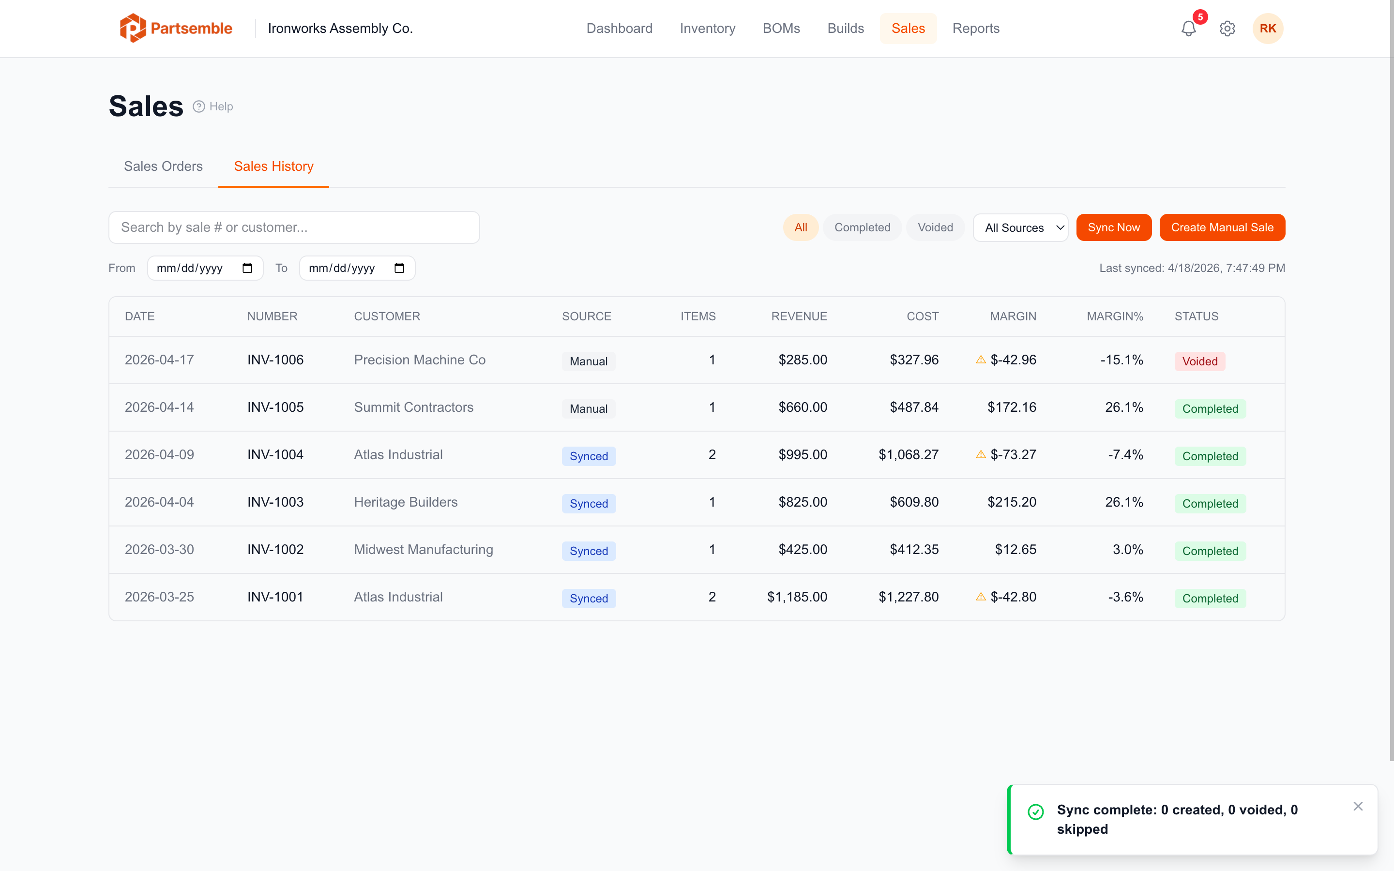Click the $425.00 revenue cell
The height and width of the screenshot is (871, 1394).
click(803, 550)
